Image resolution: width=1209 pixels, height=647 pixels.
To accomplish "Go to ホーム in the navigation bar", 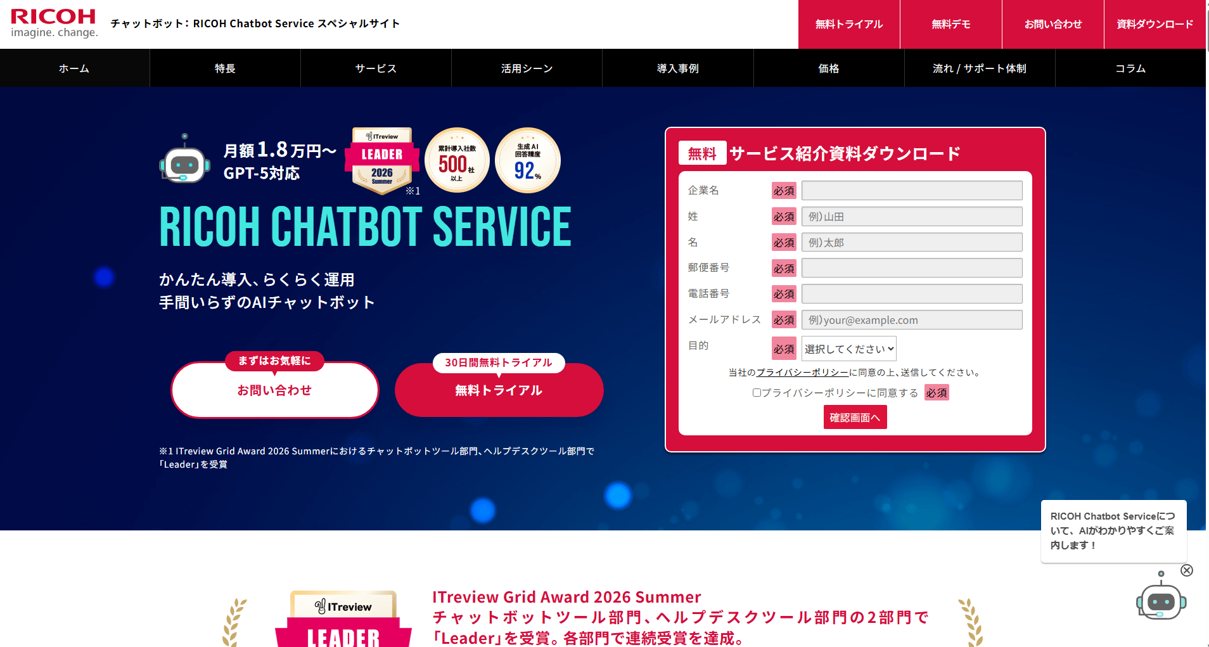I will coord(75,68).
